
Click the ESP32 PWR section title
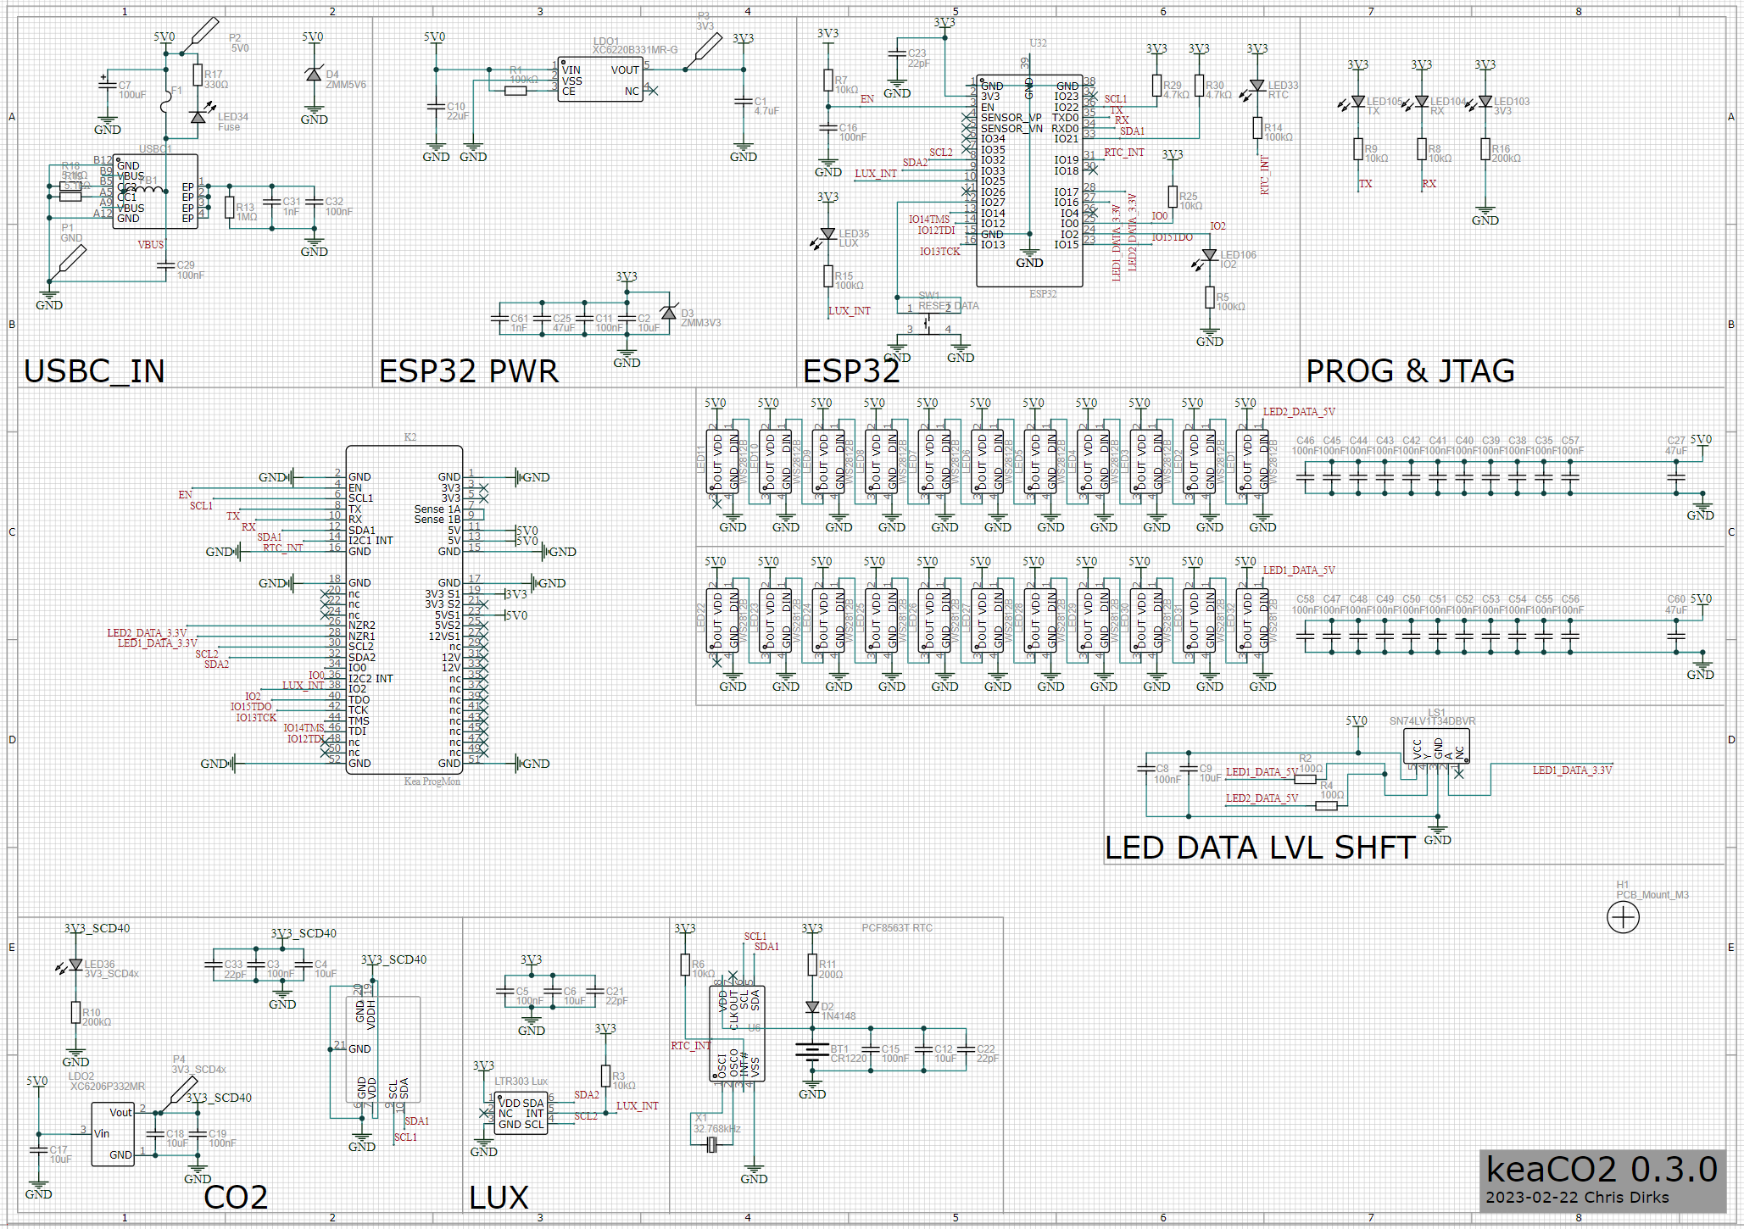pyautogui.click(x=468, y=371)
